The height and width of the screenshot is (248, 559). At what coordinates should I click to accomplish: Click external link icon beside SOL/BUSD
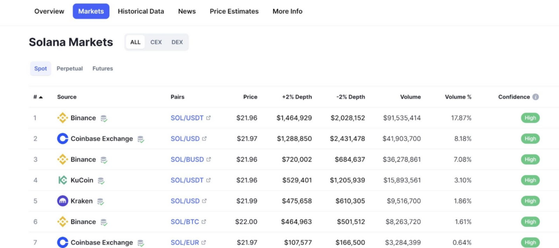[209, 159]
